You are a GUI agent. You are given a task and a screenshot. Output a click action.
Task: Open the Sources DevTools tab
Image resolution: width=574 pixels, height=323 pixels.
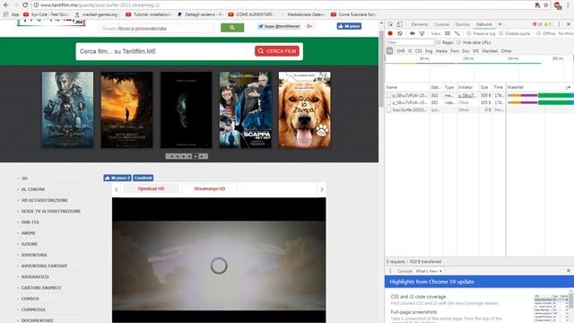463,24
